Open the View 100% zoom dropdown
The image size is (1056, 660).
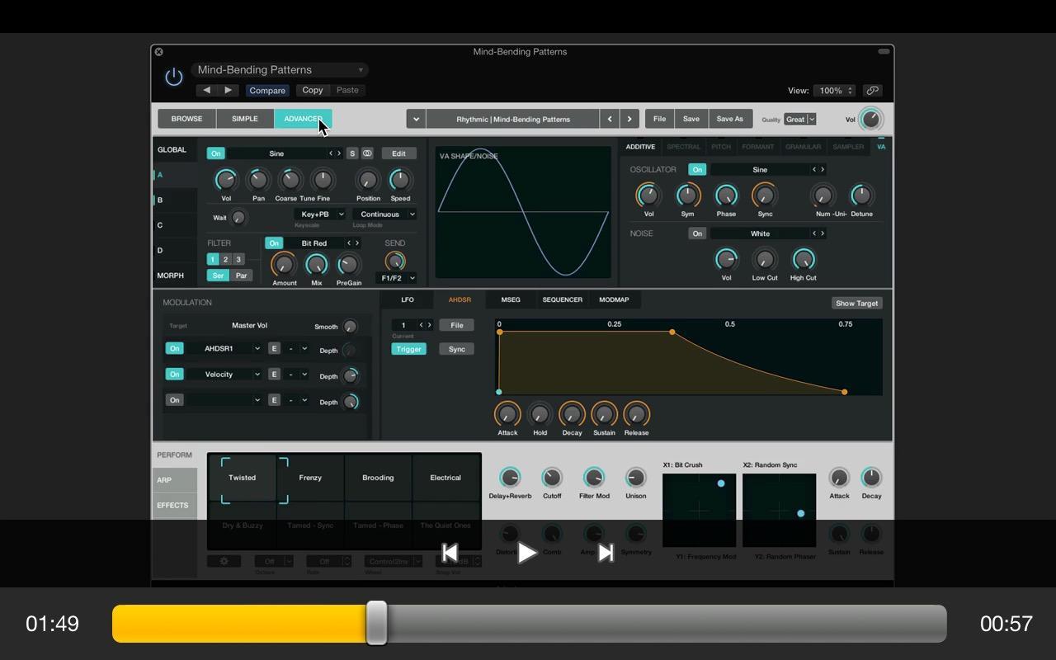(835, 91)
